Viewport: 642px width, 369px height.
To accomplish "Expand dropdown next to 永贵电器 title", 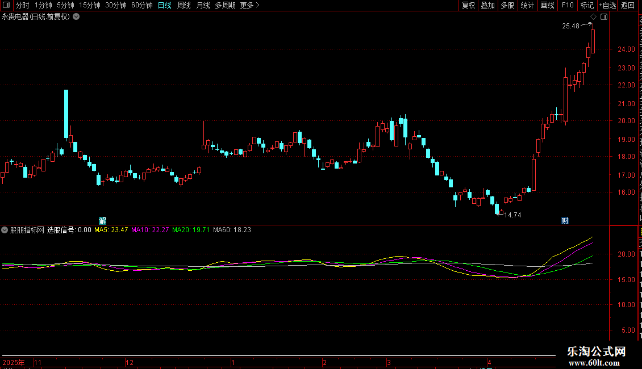I will pos(76,17).
